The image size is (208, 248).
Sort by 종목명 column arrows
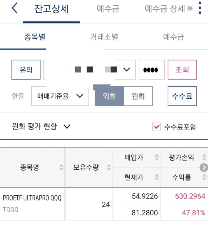(62, 168)
